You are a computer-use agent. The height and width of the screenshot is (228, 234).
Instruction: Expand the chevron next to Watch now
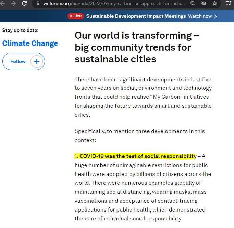pos(215,16)
